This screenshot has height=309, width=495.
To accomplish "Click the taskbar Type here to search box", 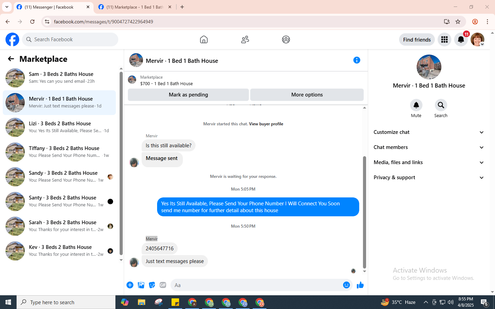I will (x=66, y=302).
